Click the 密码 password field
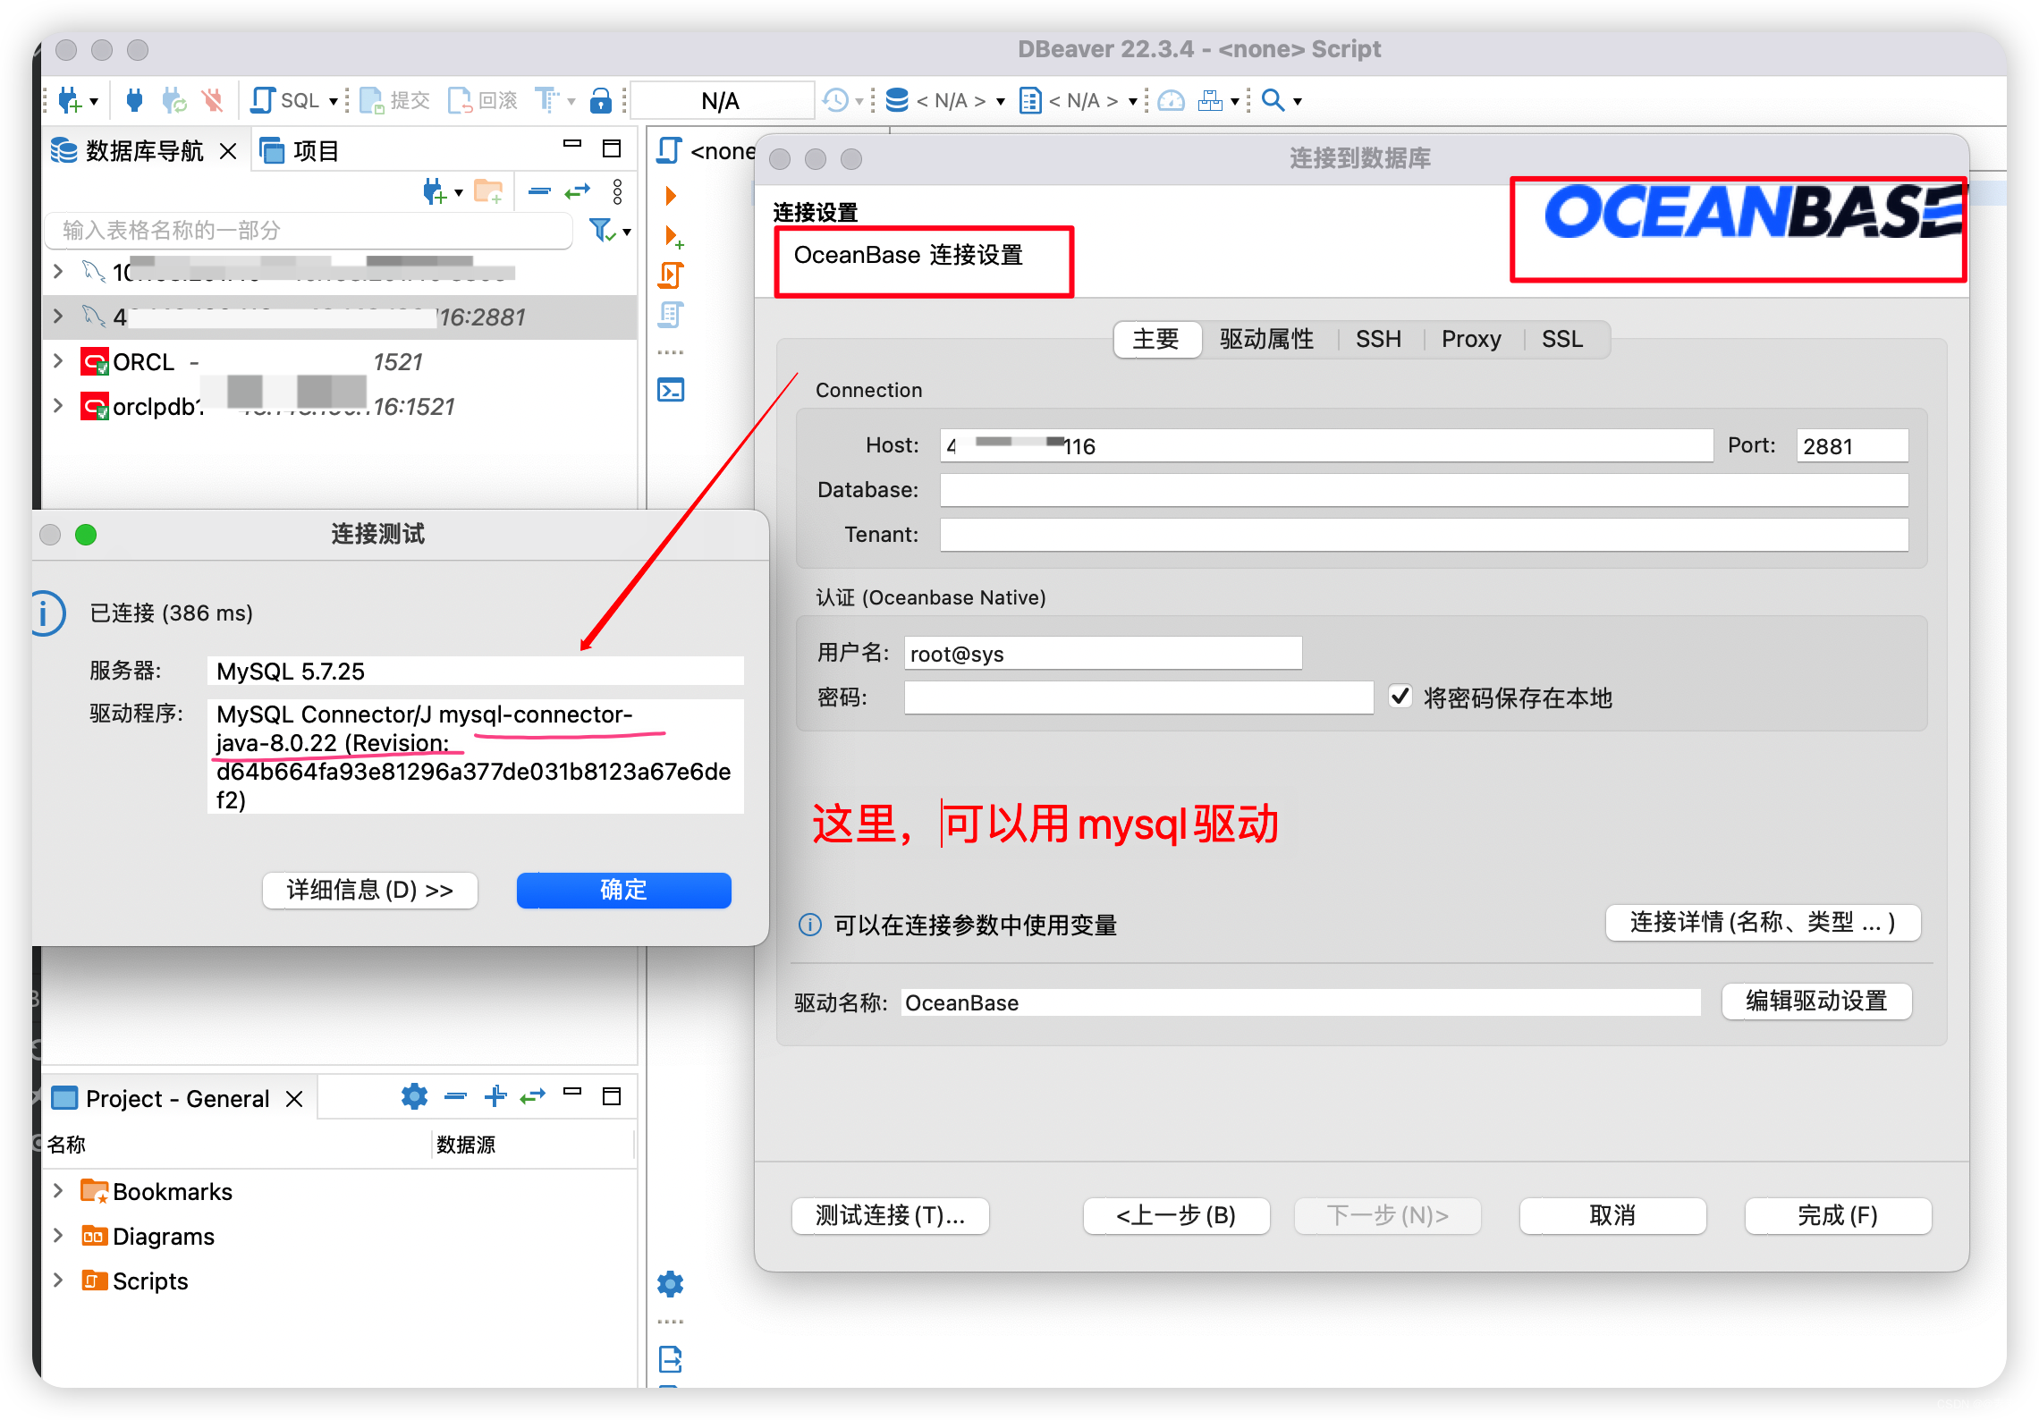The height and width of the screenshot is (1420, 2039). [1138, 697]
